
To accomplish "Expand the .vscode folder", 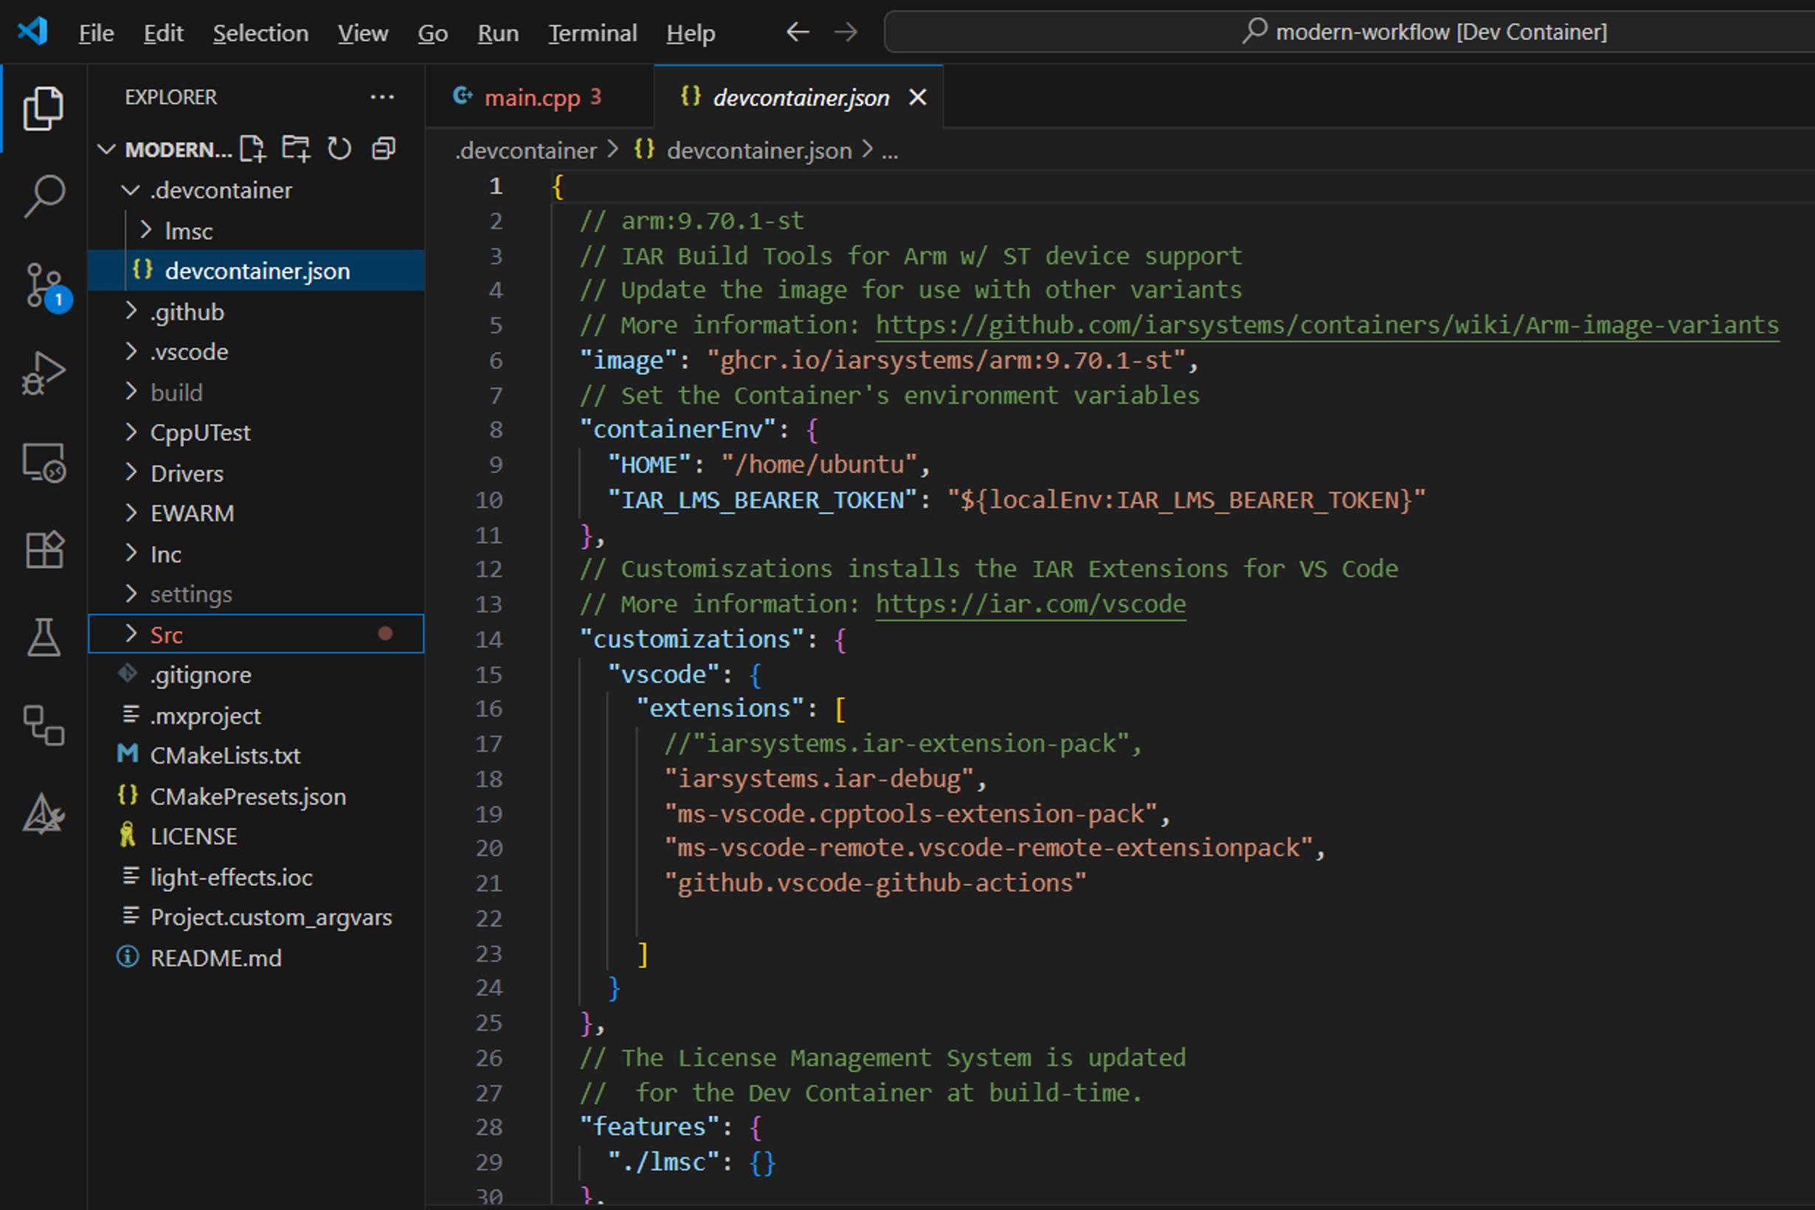I will coord(131,352).
